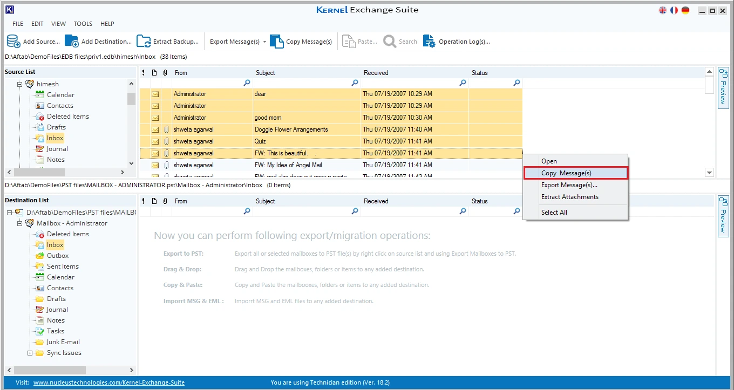Select Inbox under Mailbox - Administrator
This screenshot has height=390, width=734.
(55, 245)
